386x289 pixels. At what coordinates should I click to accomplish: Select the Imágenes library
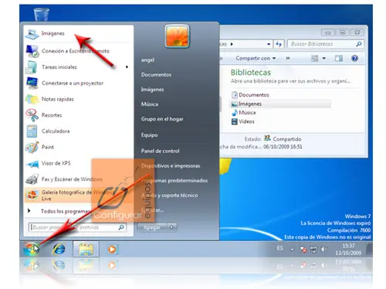279,104
